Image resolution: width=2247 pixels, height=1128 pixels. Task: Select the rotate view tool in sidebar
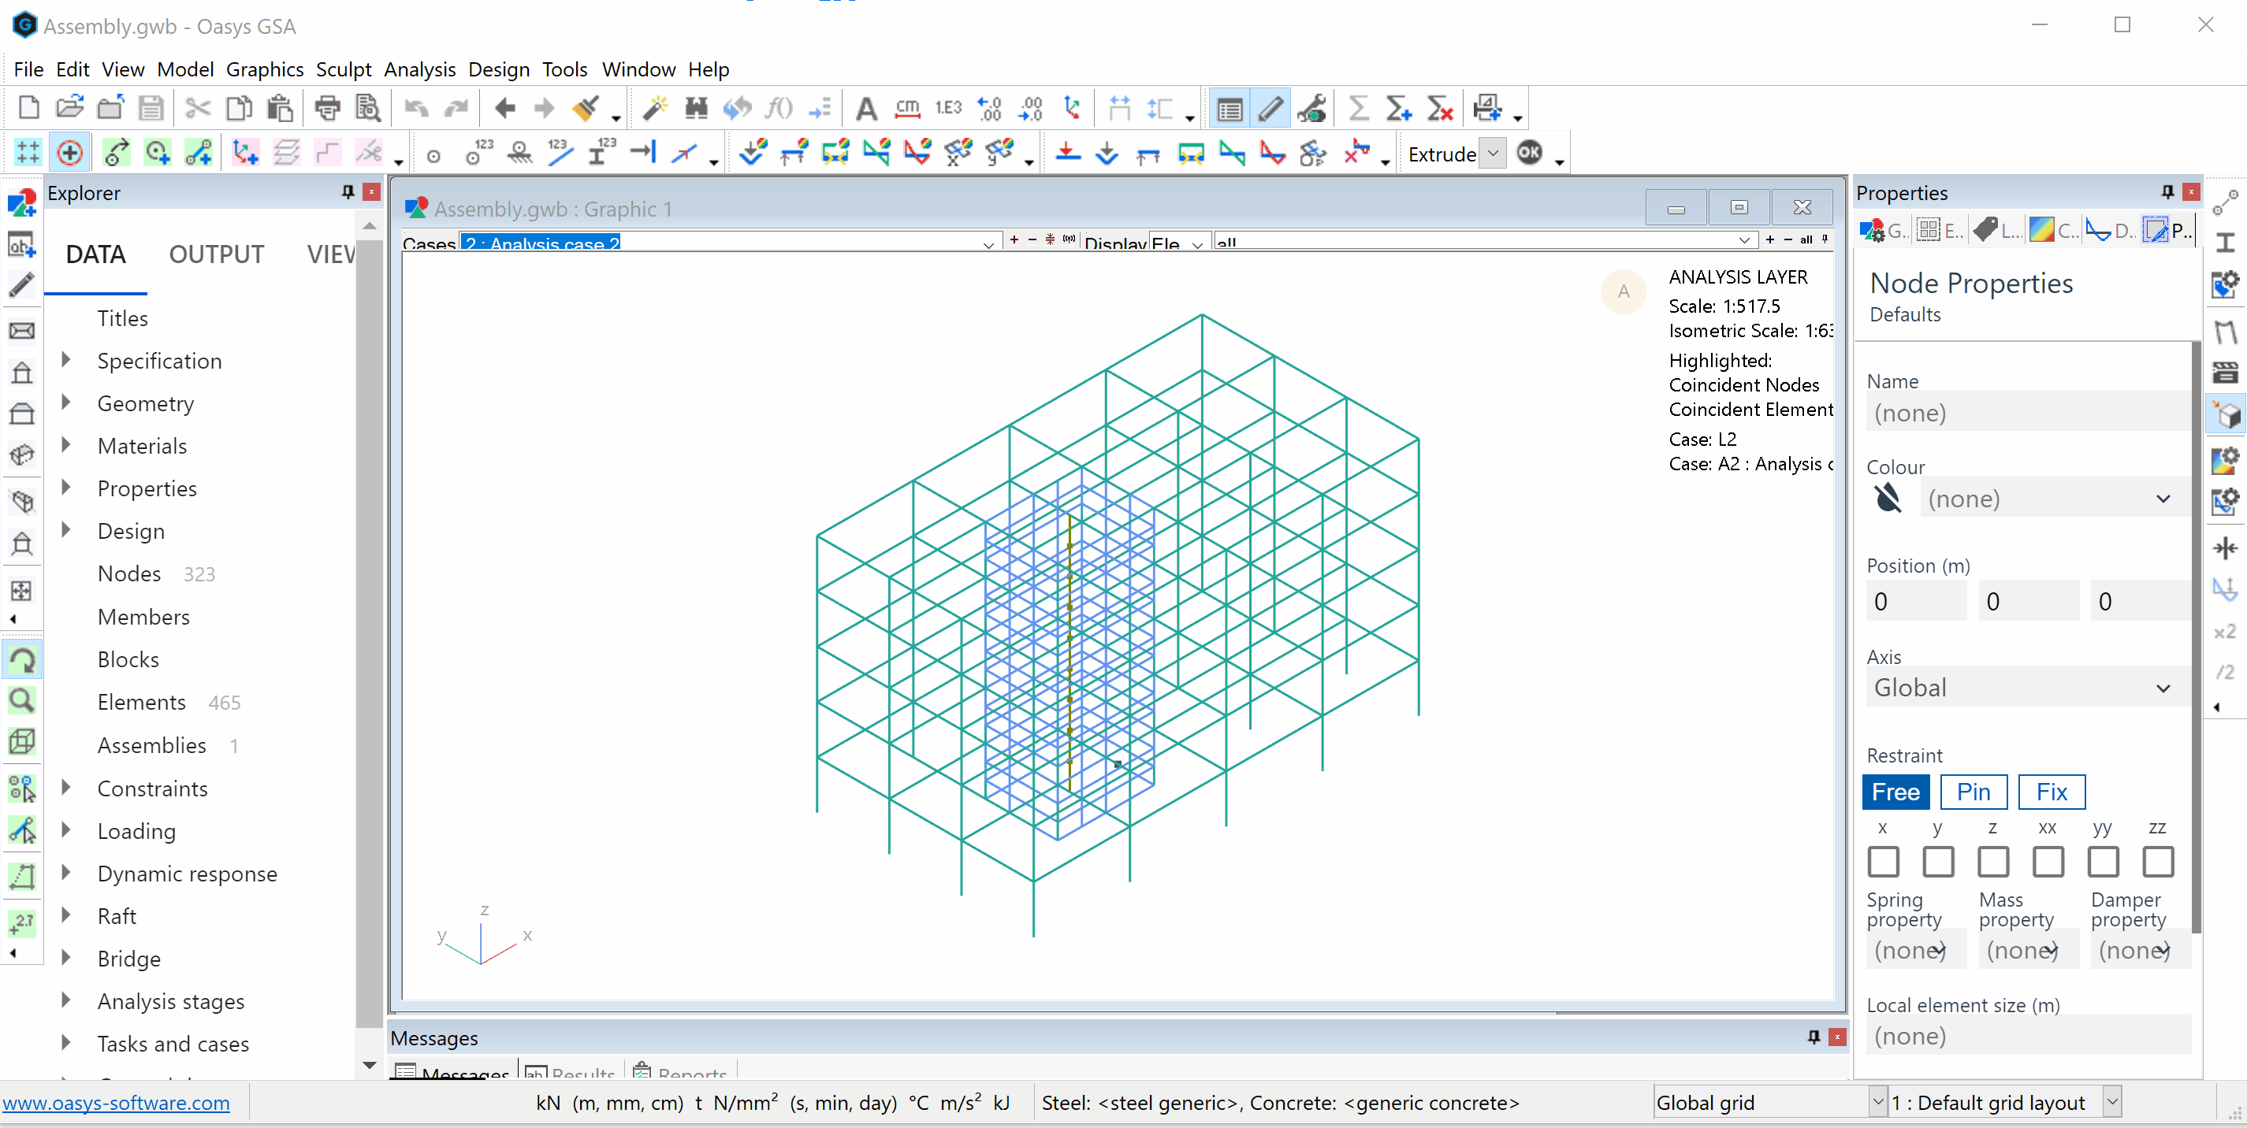[x=22, y=660]
